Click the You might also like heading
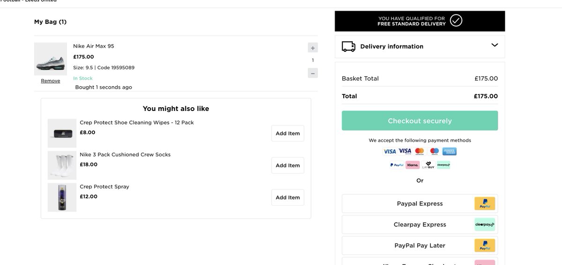The height and width of the screenshot is (265, 562). [x=176, y=109]
